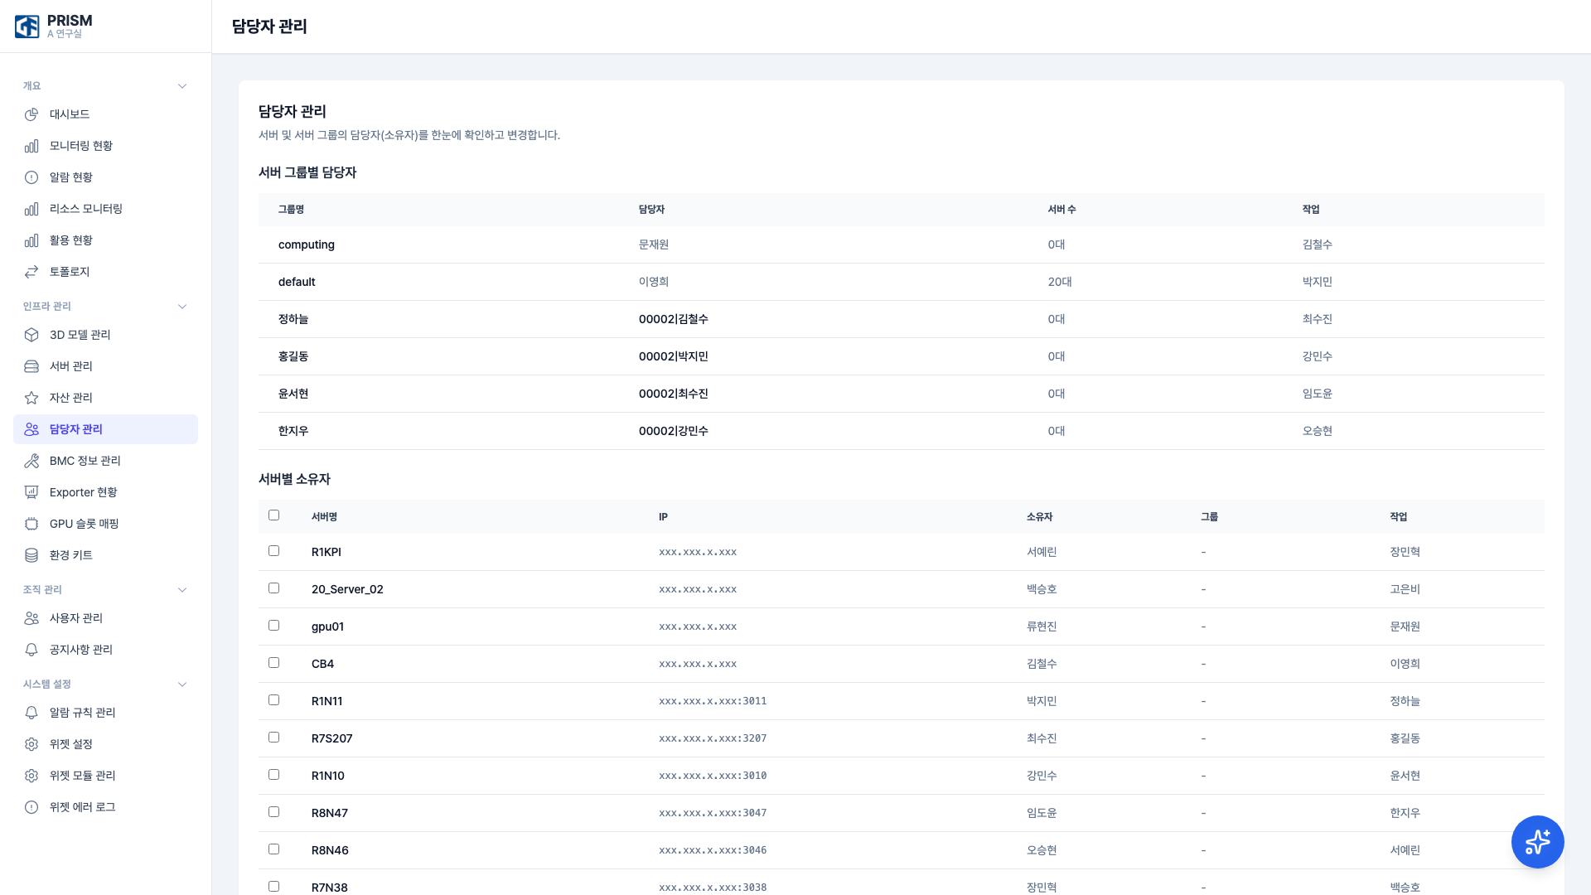
Task: Open 토폴로지 menu entry
Action: 105,272
